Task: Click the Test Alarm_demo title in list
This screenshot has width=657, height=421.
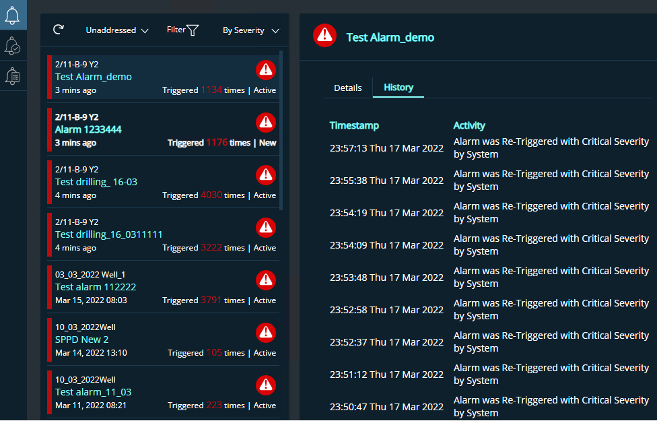Action: click(94, 77)
